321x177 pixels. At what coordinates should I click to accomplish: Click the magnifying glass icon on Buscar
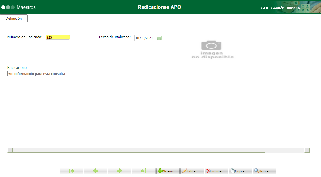pyautogui.click(x=256, y=171)
